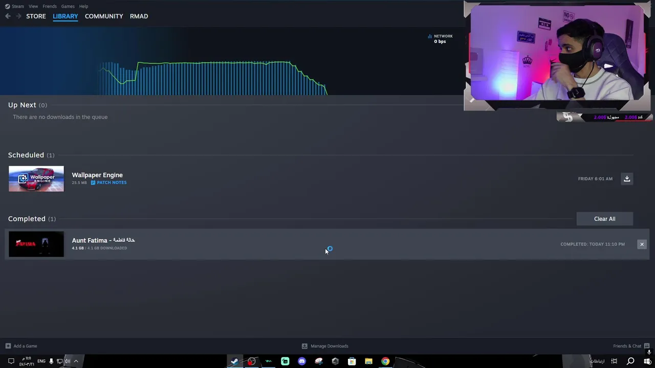Open Friends & Chat
The height and width of the screenshot is (368, 655).
[x=631, y=346]
